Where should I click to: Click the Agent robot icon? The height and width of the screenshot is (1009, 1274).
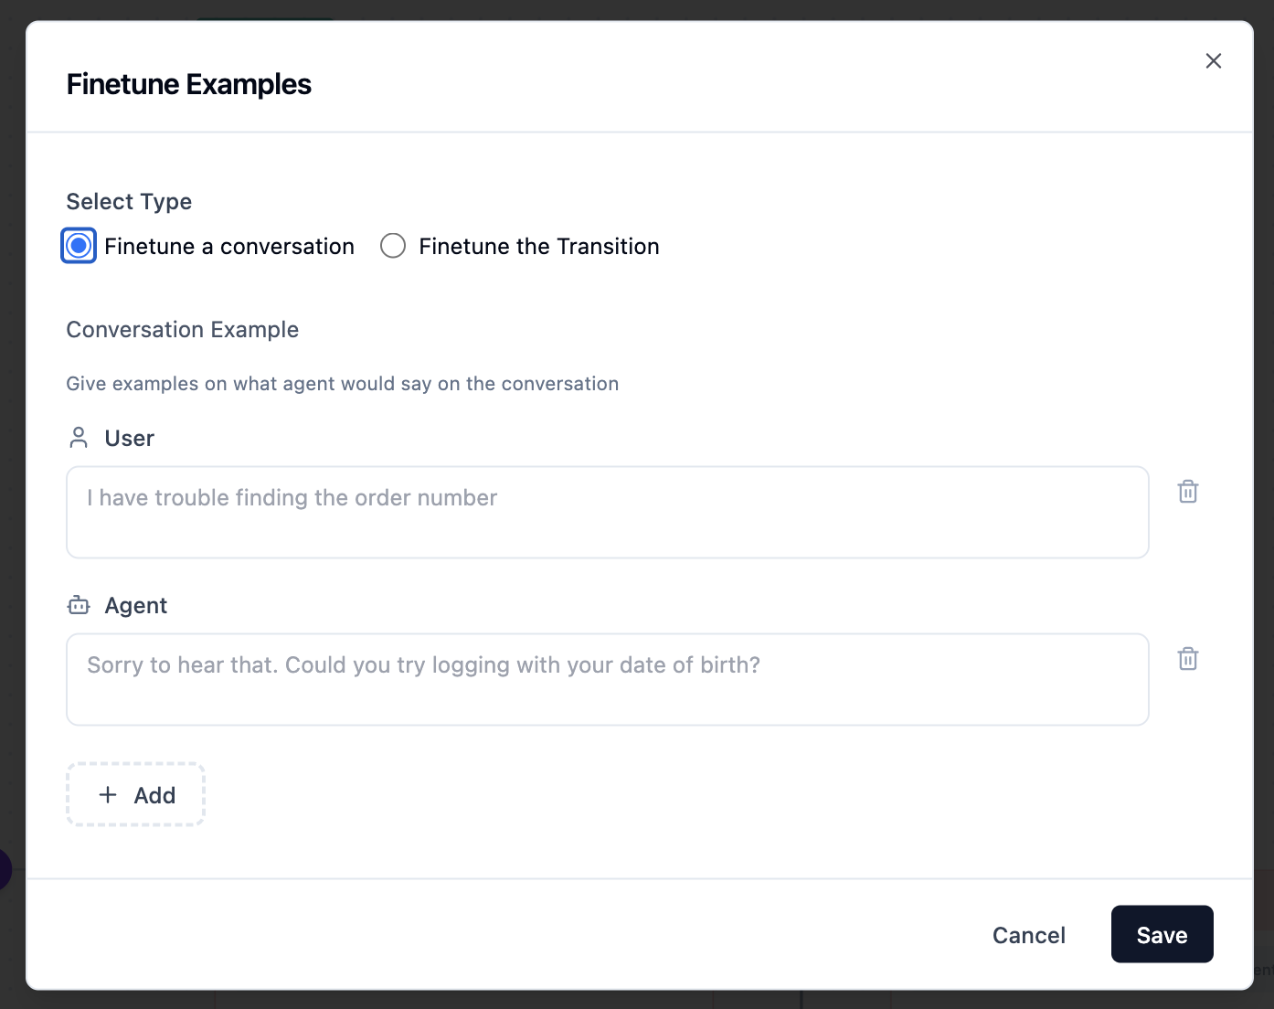78,604
